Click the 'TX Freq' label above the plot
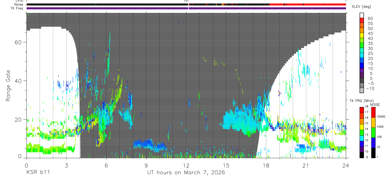389x179 pixels. 17,8
